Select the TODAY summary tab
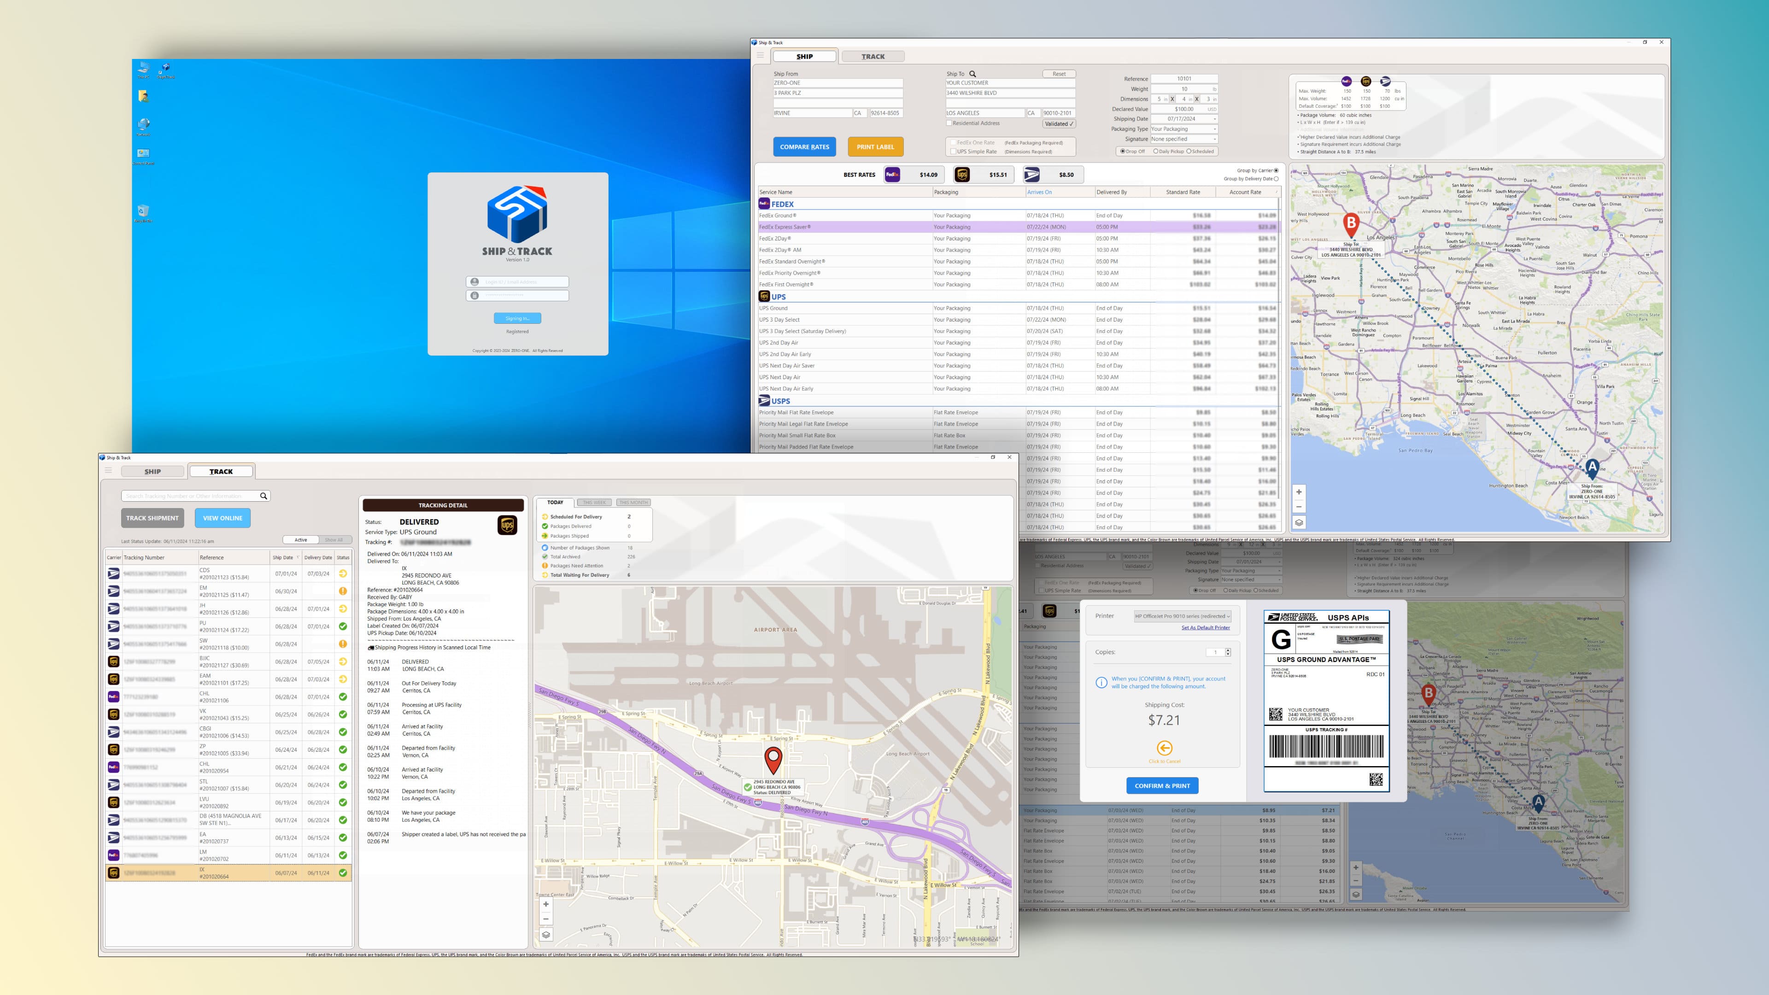 [555, 503]
